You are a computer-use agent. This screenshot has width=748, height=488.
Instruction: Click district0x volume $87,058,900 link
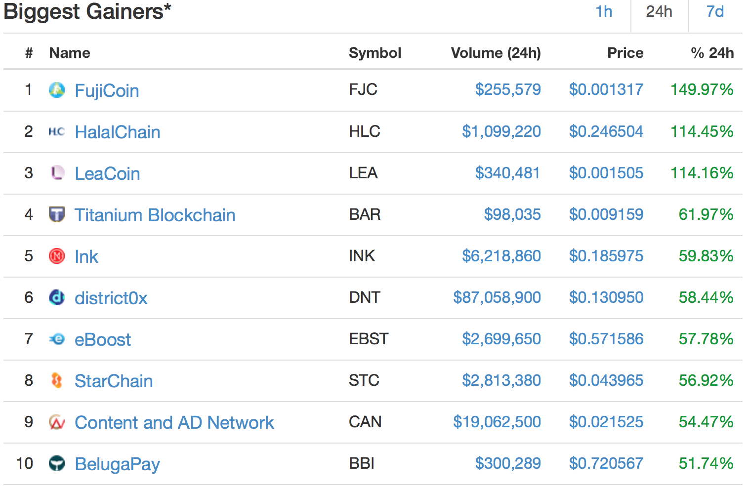pyautogui.click(x=497, y=297)
